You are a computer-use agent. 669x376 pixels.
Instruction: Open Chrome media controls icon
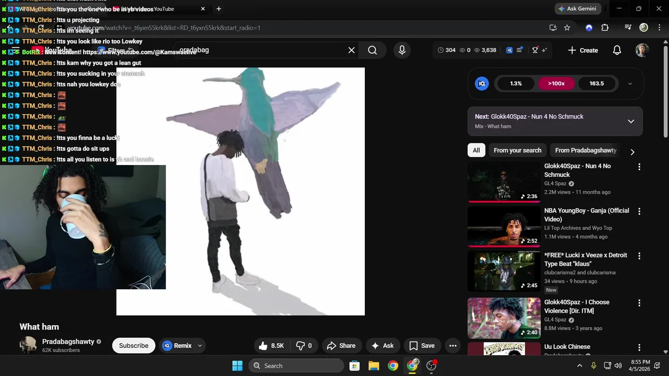(x=628, y=28)
